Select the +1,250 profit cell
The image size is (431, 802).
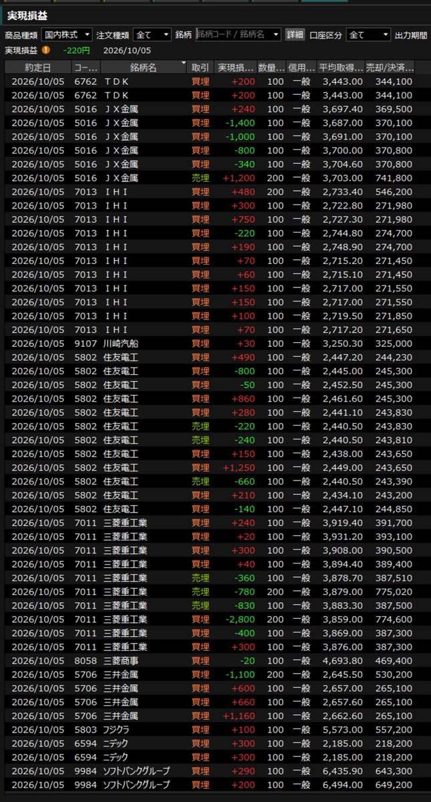tap(239, 467)
